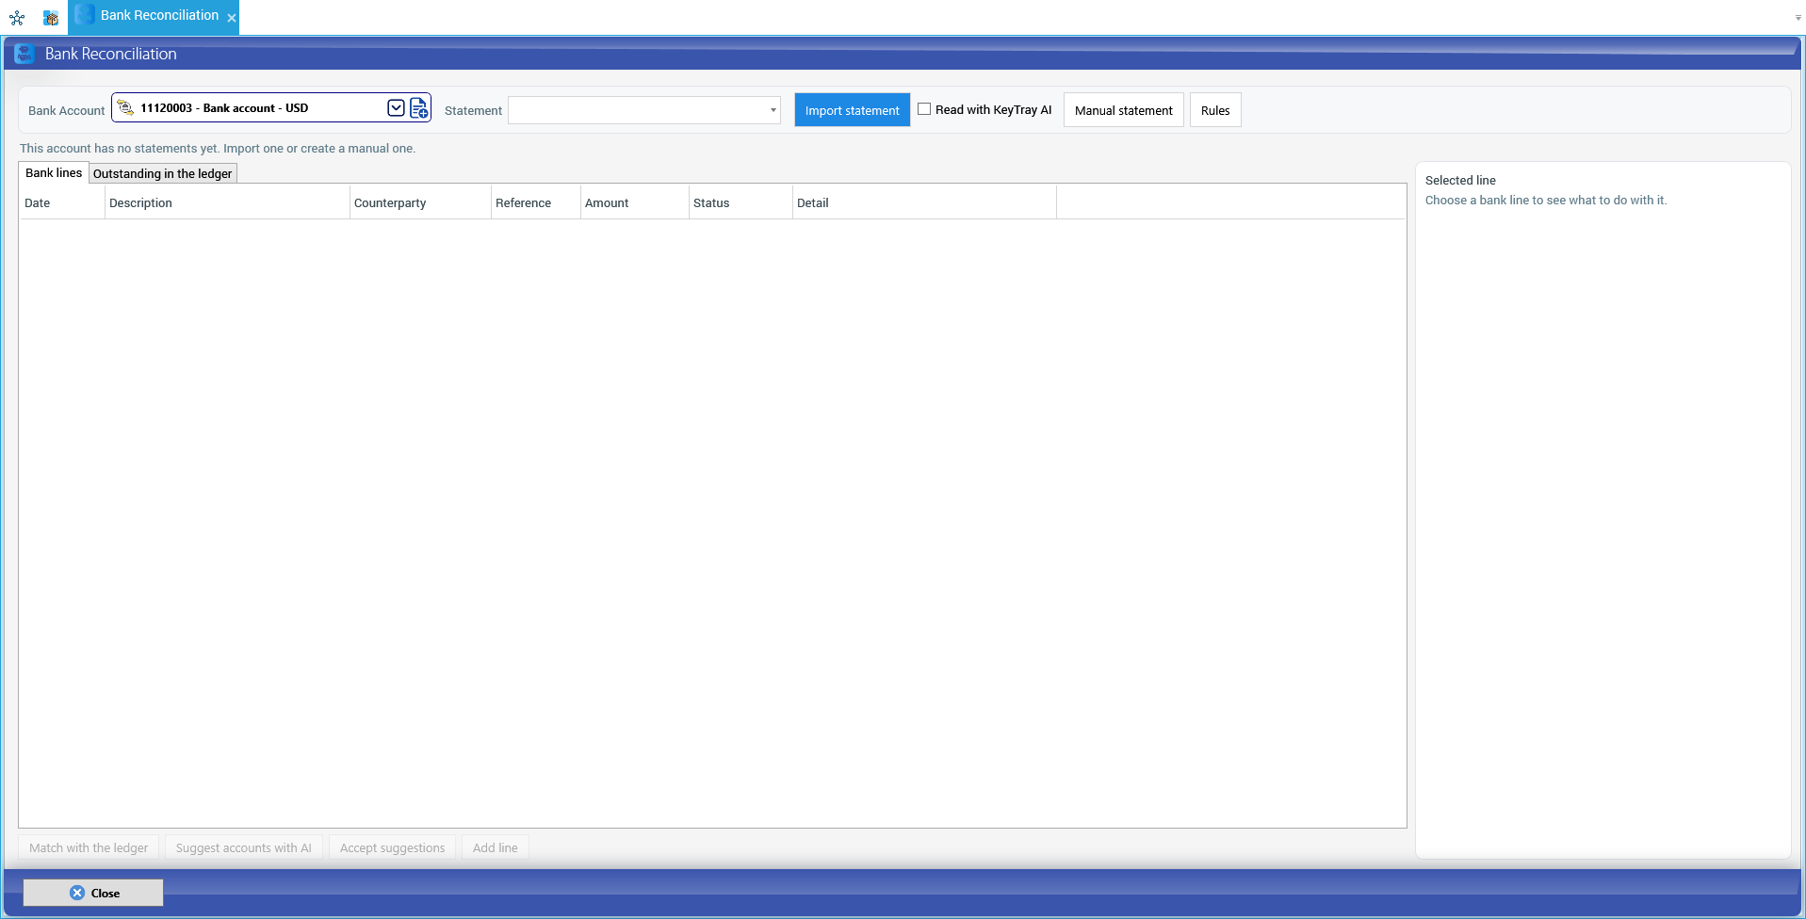Enable the Read with KeyTray AI checkbox
The width and height of the screenshot is (1806, 919).
point(924,109)
